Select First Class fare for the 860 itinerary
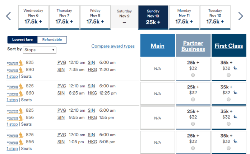 pyautogui.click(x=229, y=99)
